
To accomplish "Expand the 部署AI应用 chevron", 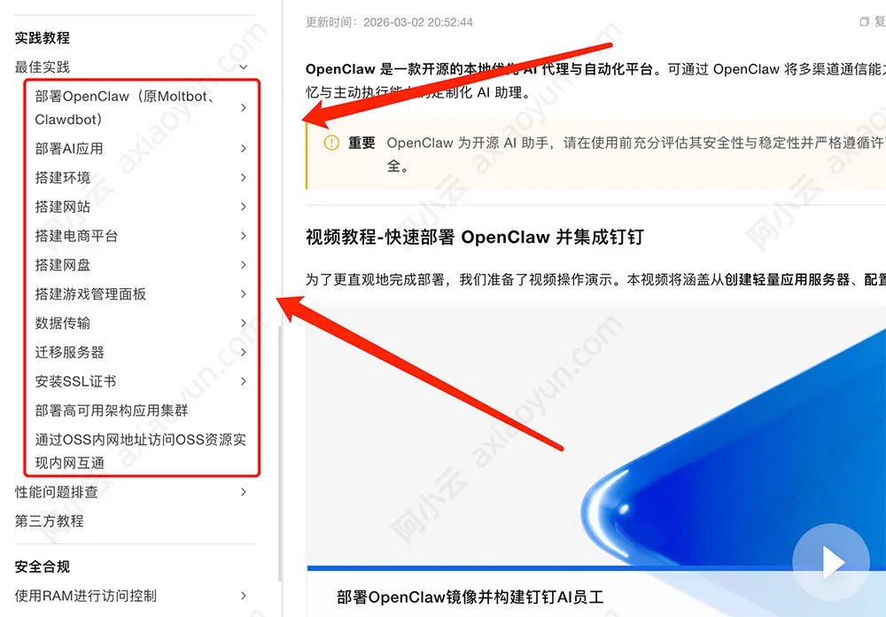I will (x=244, y=149).
